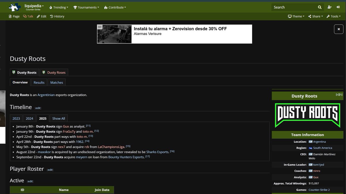Open Gux analyst link in infobox

pyautogui.click(x=316, y=177)
